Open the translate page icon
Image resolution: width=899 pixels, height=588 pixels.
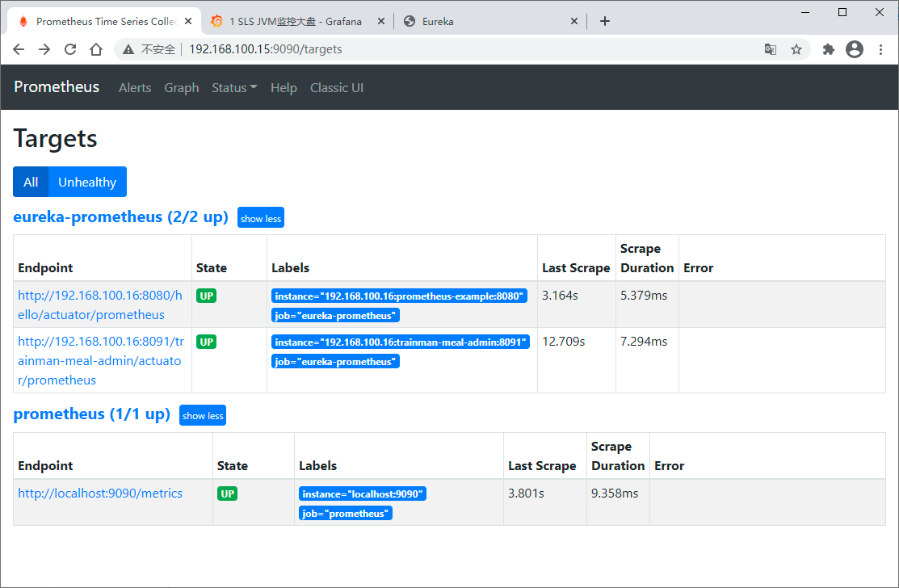point(771,49)
